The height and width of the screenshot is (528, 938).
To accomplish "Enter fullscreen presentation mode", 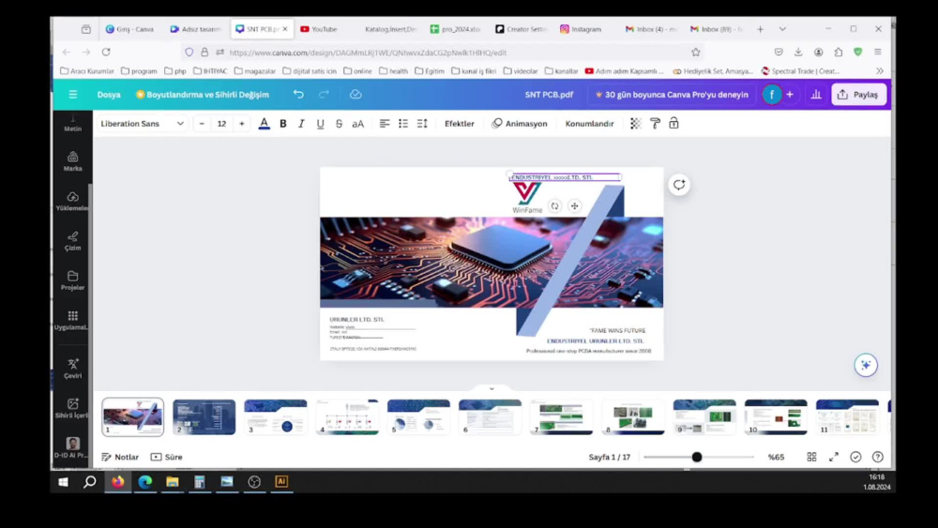I will [x=834, y=457].
